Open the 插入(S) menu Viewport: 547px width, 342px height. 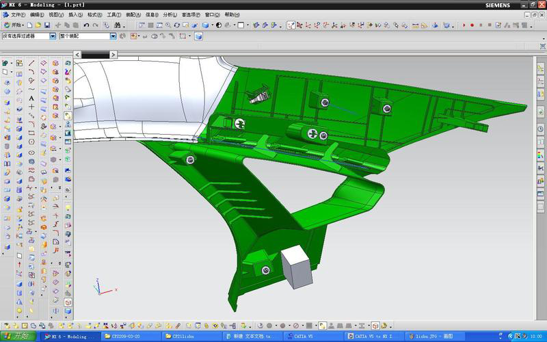tap(76, 14)
